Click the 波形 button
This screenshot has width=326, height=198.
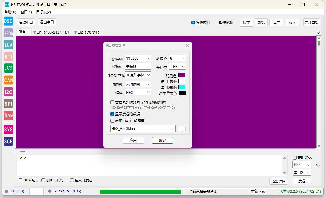(x=292, y=22)
